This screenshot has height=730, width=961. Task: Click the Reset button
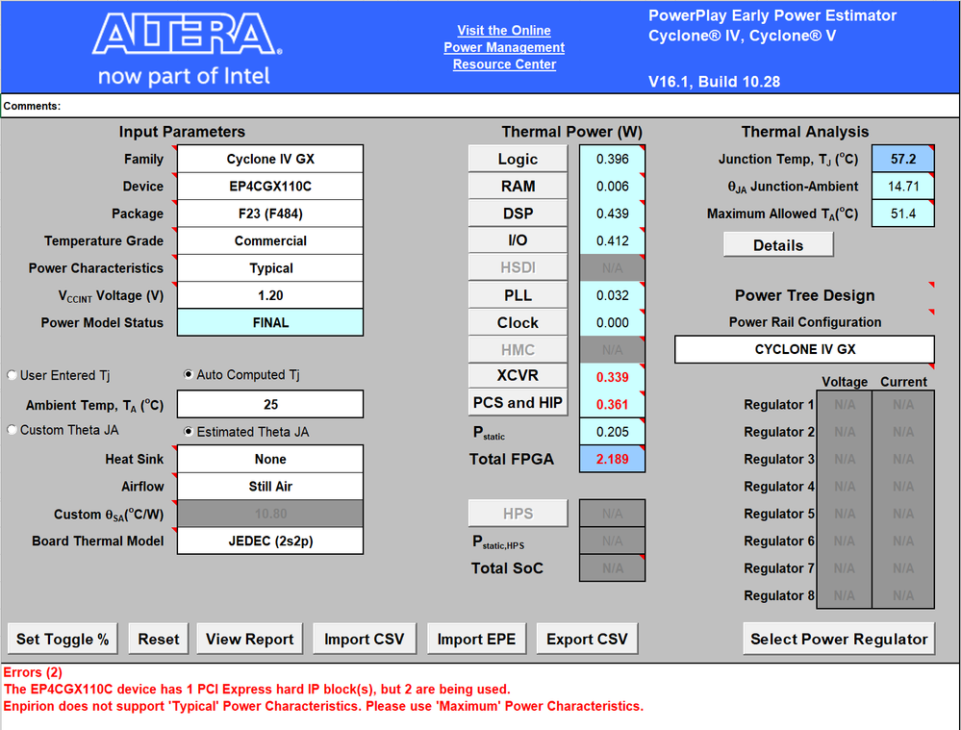click(x=159, y=640)
